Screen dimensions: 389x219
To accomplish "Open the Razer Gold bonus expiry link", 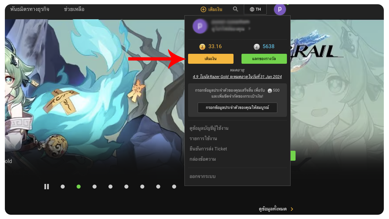I will pos(237,77).
